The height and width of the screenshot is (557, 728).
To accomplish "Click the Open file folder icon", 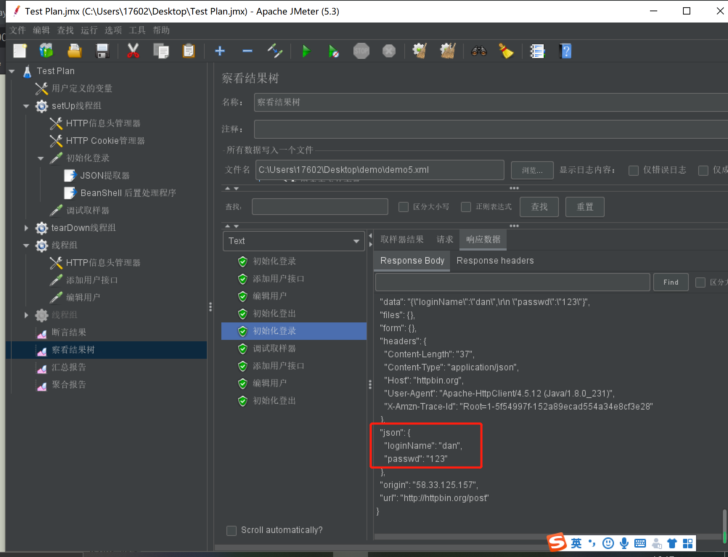I will [74, 51].
